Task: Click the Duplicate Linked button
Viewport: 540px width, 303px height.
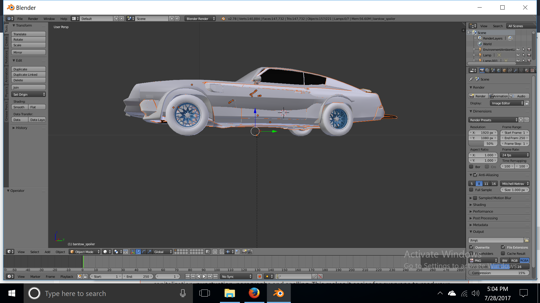Action: tap(28, 75)
